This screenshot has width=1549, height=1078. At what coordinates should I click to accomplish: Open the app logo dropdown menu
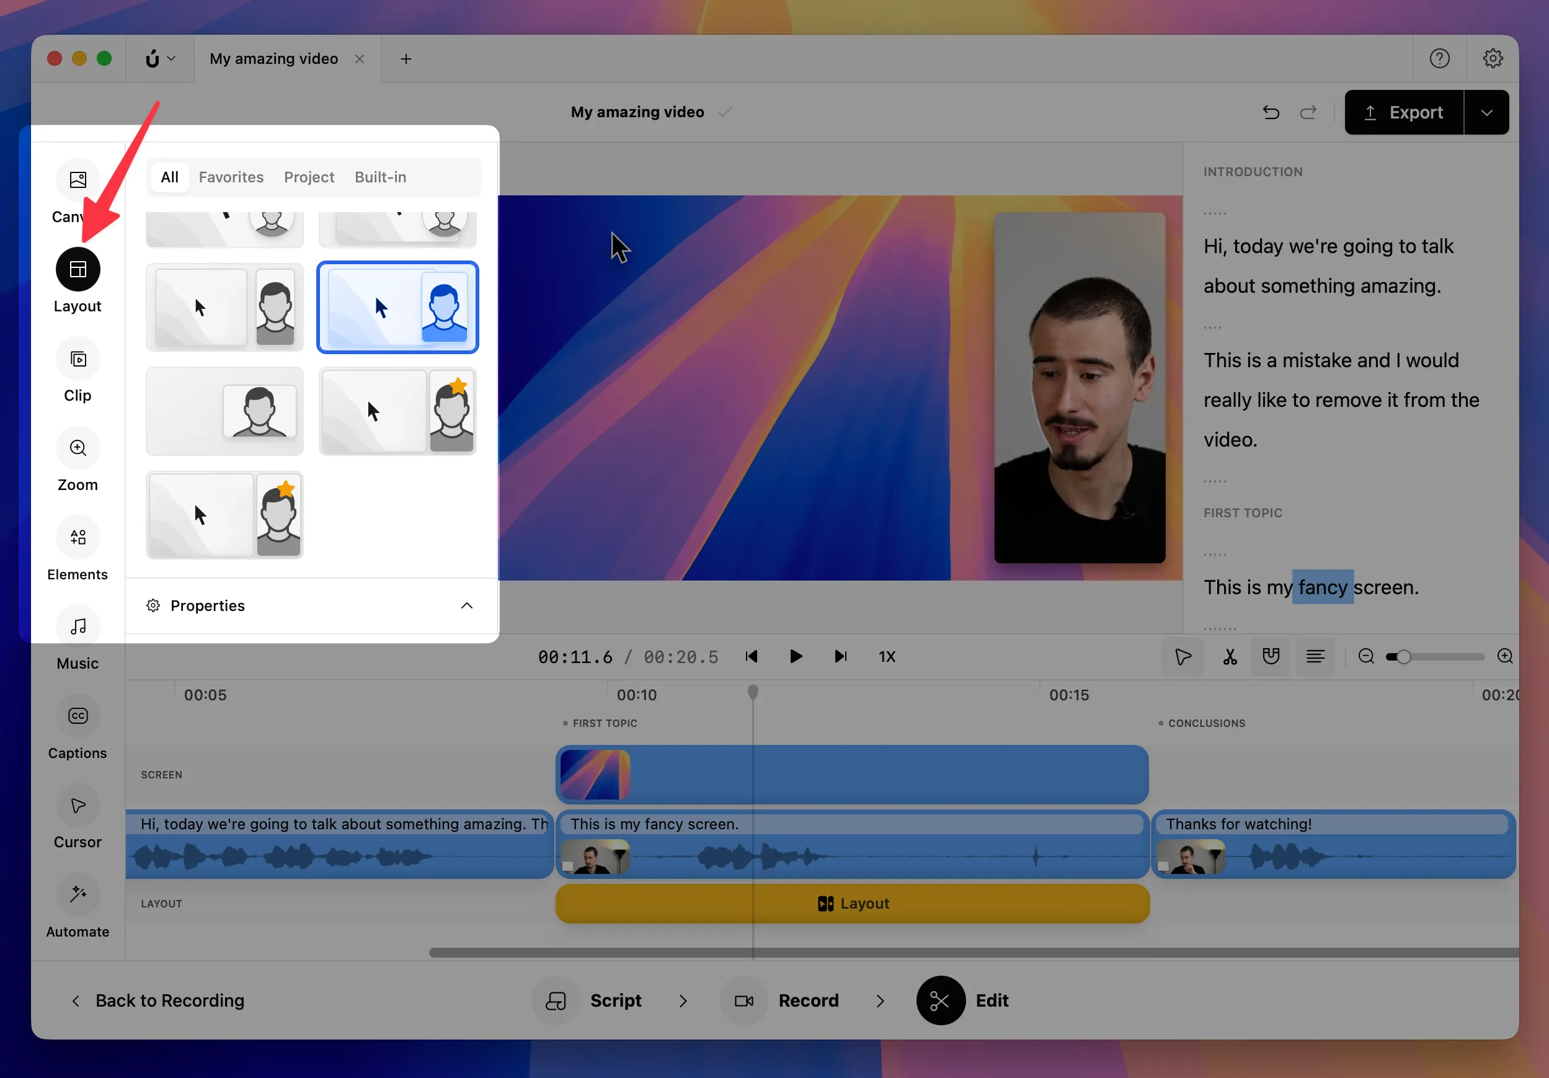[x=161, y=59]
